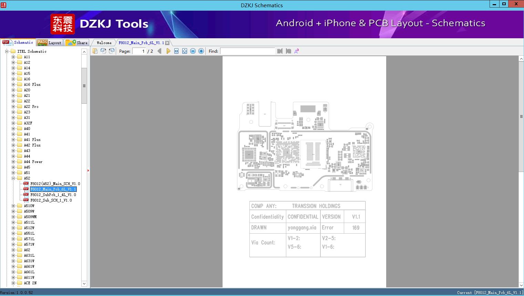Image resolution: width=524 pixels, height=296 pixels.
Task: Switch to the Schematic tab
Action: tap(18, 42)
